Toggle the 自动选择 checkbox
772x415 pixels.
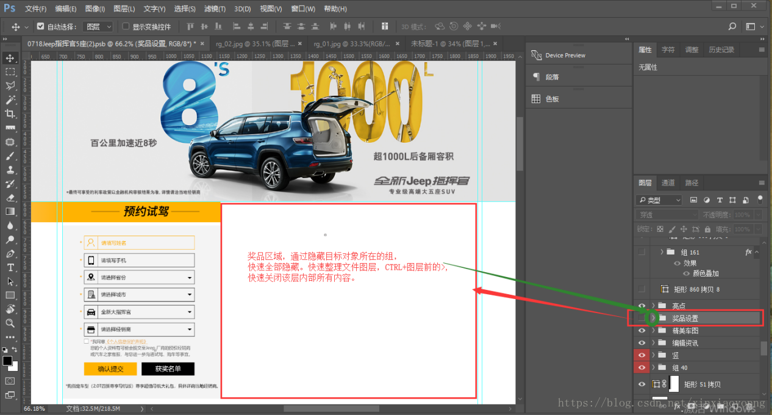40,27
